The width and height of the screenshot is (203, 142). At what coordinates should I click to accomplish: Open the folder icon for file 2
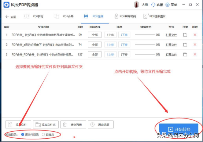(185, 45)
